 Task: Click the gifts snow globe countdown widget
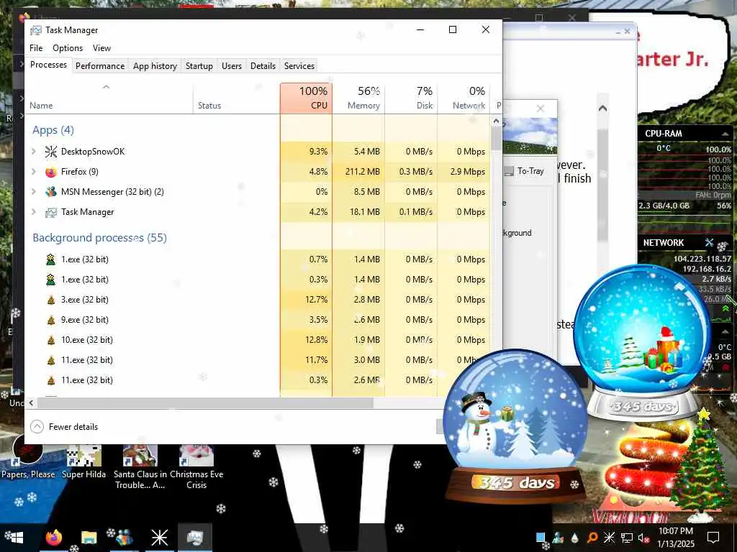tap(643, 343)
